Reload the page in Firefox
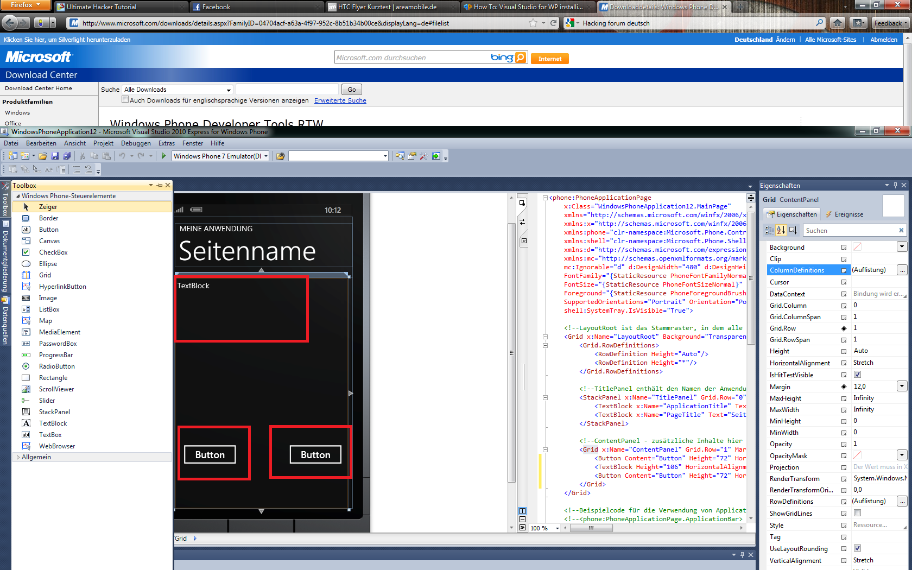912x570 pixels. click(553, 23)
